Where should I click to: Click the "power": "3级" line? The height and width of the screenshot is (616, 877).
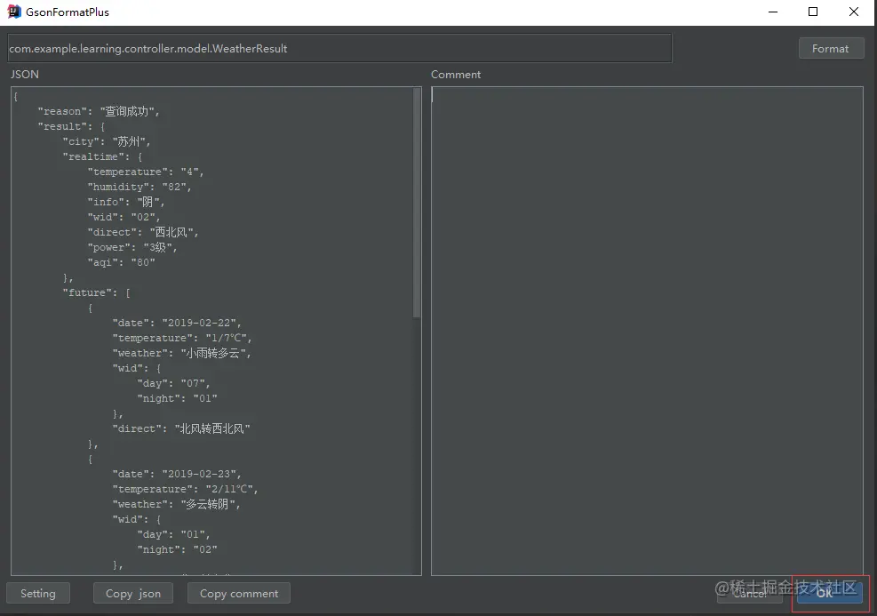click(x=132, y=247)
